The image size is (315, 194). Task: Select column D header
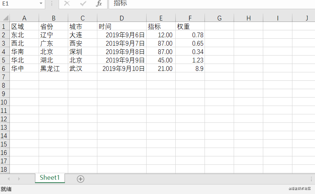coord(122,18)
